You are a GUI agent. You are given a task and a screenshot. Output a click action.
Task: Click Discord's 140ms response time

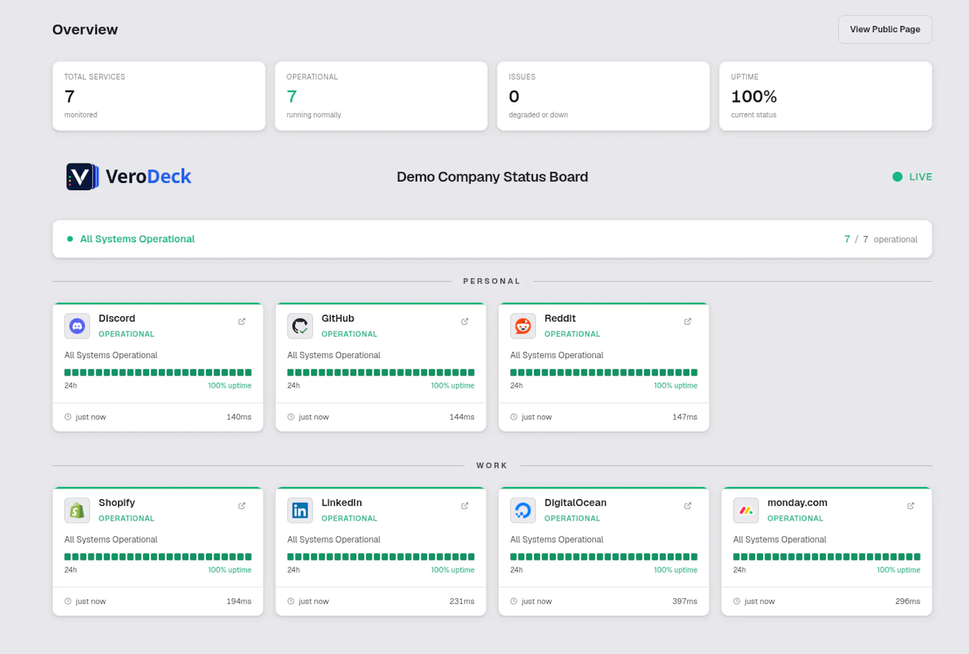click(239, 417)
